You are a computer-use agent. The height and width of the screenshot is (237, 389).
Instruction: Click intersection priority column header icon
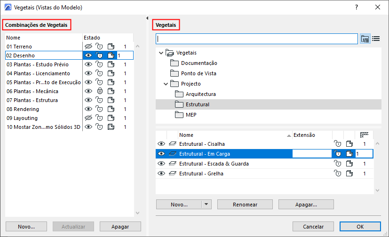pos(364,135)
